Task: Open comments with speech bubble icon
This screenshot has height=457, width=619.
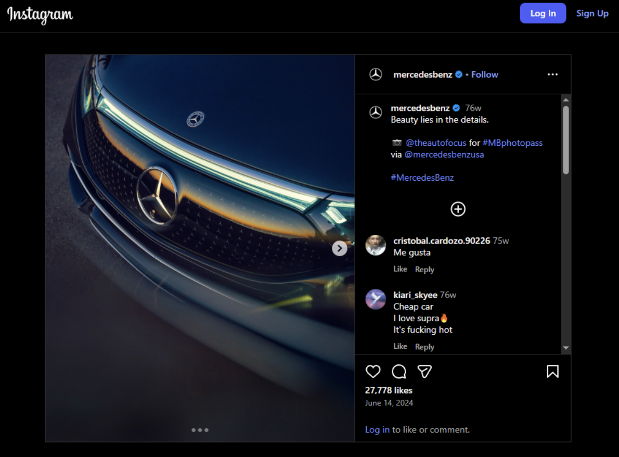Action: click(399, 371)
